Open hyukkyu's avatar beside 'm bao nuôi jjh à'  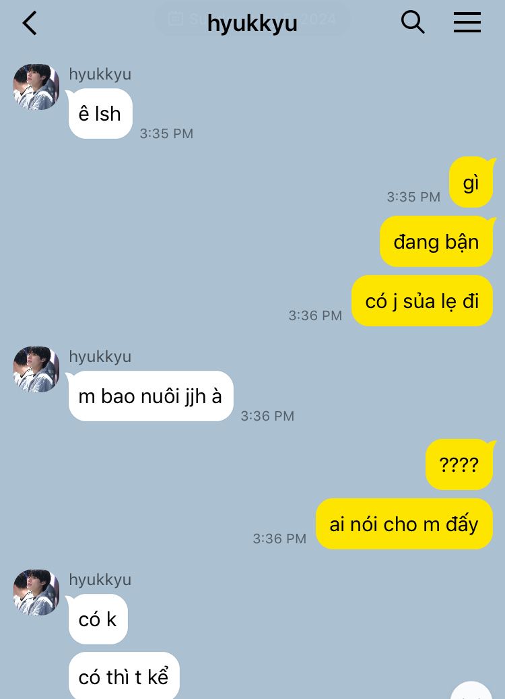[36, 369]
